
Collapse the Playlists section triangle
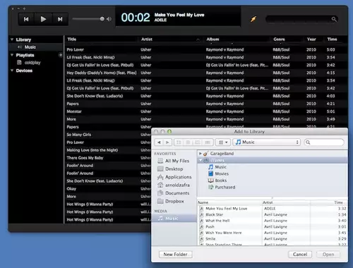point(12,55)
